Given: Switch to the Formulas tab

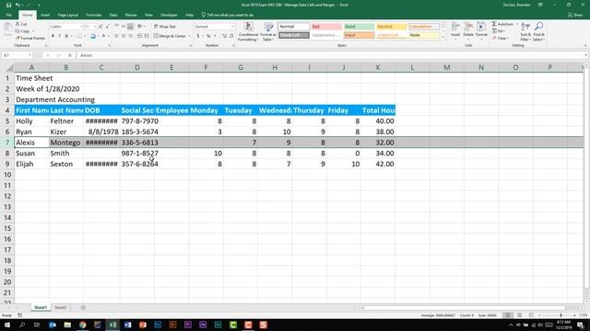Looking at the screenshot, I should (x=94, y=15).
